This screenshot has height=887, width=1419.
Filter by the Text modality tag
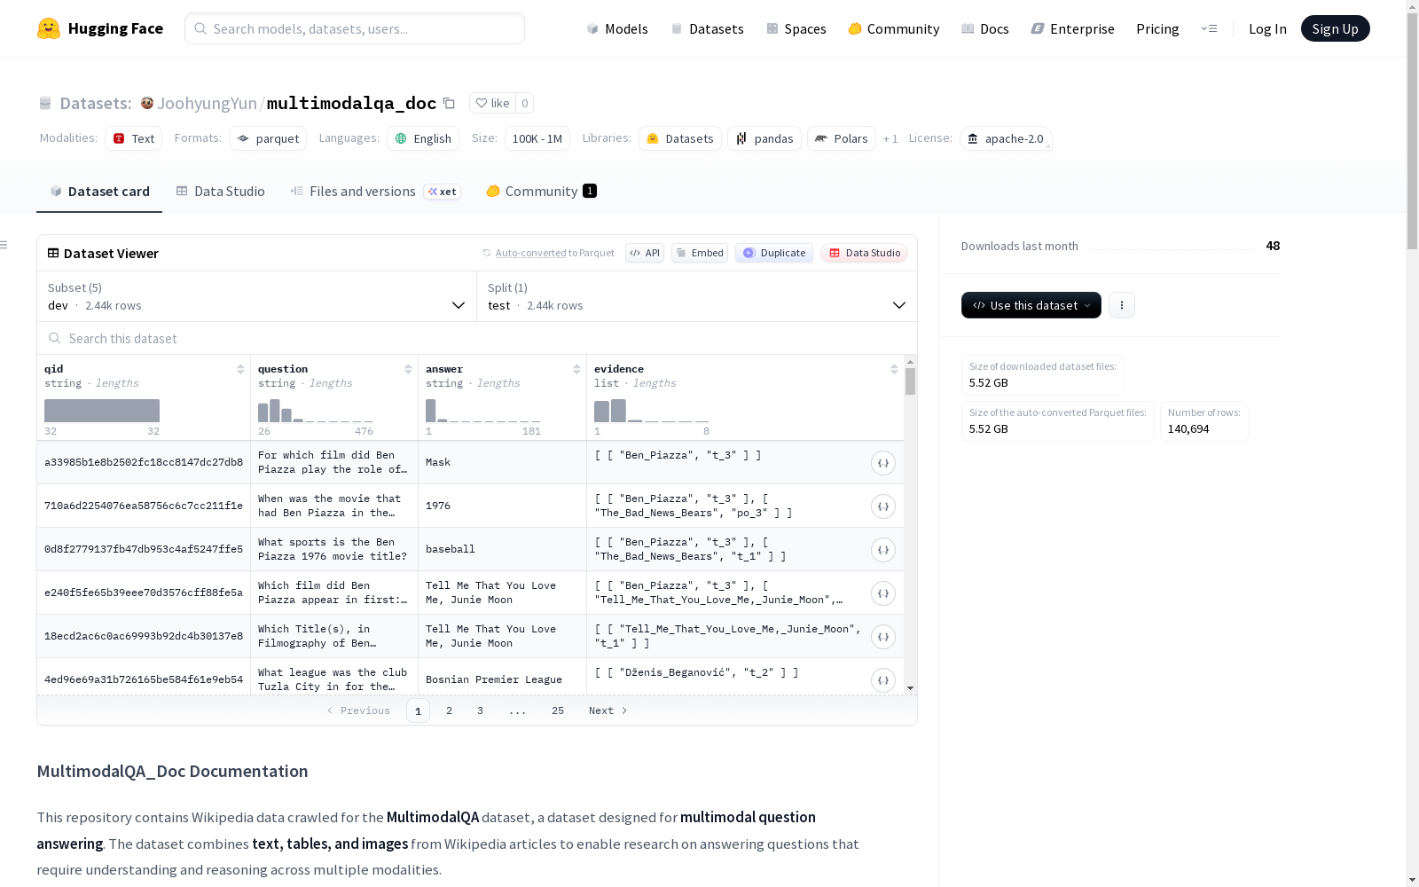(x=134, y=138)
